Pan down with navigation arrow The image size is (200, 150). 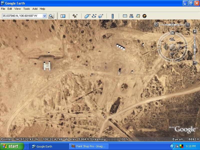click(172, 54)
